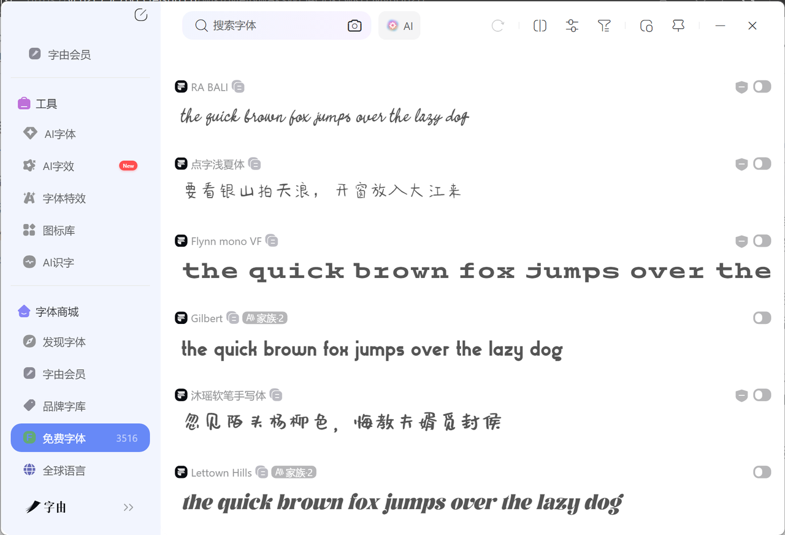
Task: Open the preview settings sliders icon
Action: [x=572, y=26]
